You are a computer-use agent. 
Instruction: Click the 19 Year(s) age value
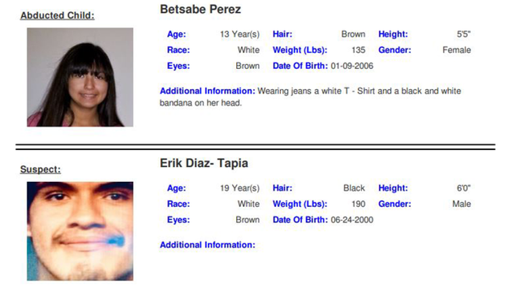[x=240, y=189]
